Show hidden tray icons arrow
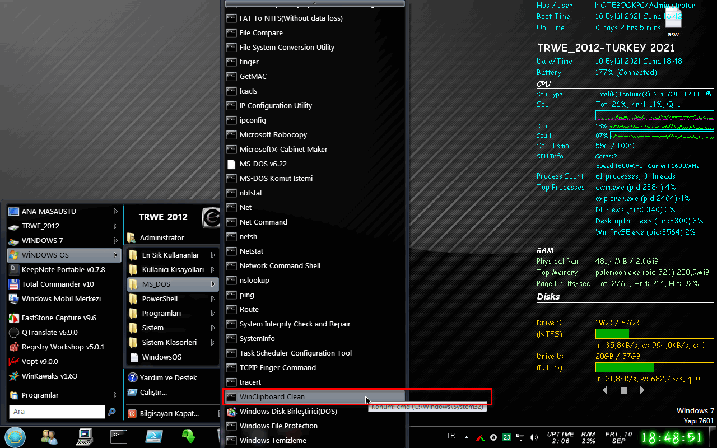Screen dimensions: 717x448 (x=466, y=437)
